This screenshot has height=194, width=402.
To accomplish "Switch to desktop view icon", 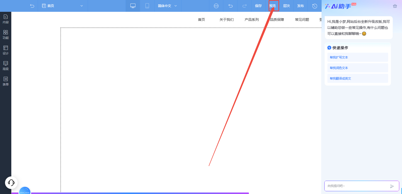I will click(133, 6).
